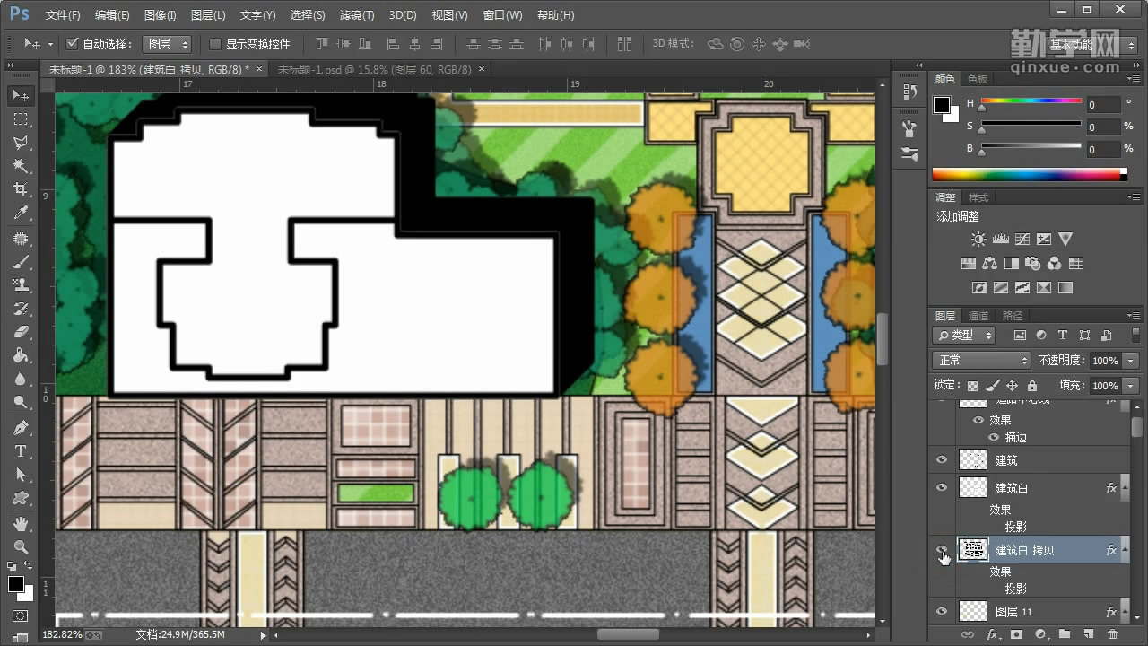Select the Custom Shape tool
Screen dimensions: 1148x646
click(x=21, y=499)
